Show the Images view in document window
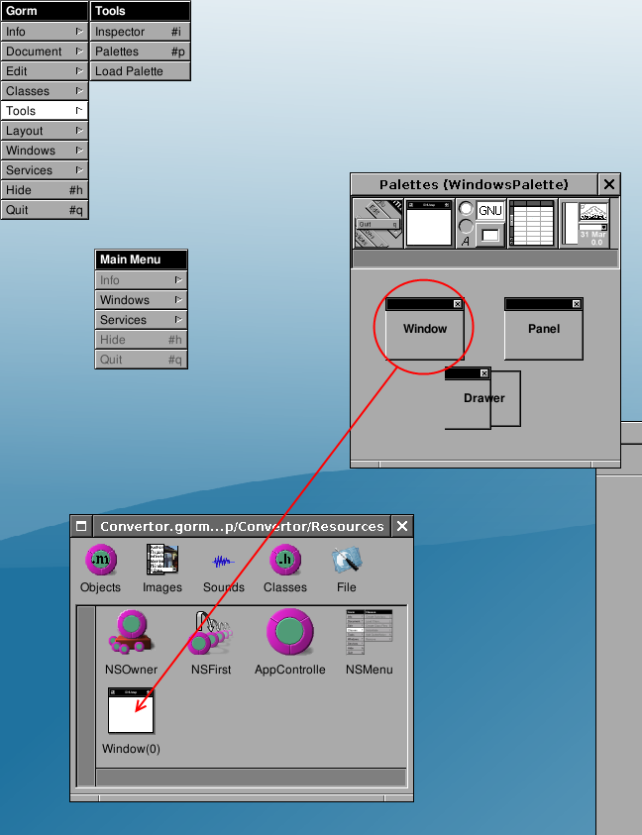The width and height of the screenshot is (642, 835). [161, 569]
